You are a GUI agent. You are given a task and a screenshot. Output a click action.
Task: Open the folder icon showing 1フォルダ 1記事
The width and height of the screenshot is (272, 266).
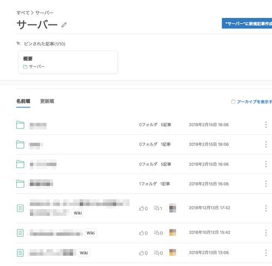pos(20,184)
